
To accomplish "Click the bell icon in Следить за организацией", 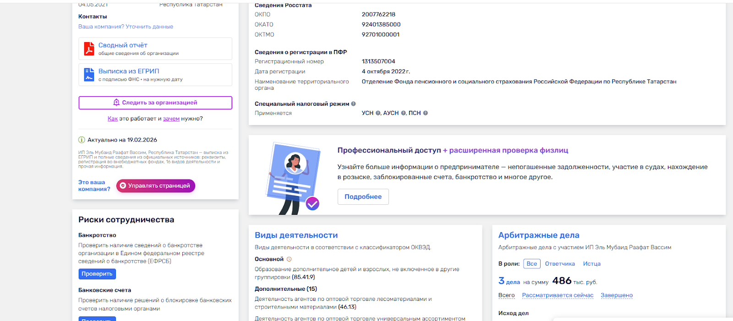I will [116, 103].
